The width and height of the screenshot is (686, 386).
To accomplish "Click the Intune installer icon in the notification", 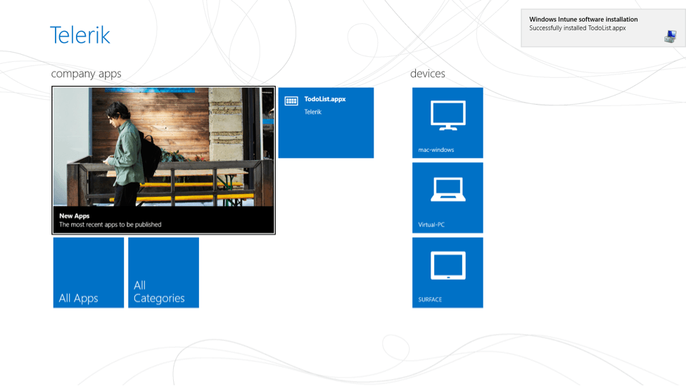I will (x=670, y=37).
